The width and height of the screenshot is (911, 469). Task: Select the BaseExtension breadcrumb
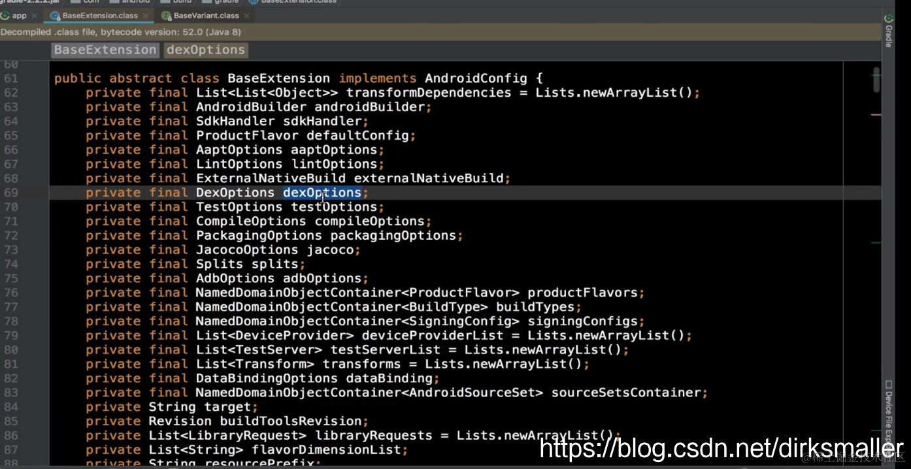tap(105, 50)
